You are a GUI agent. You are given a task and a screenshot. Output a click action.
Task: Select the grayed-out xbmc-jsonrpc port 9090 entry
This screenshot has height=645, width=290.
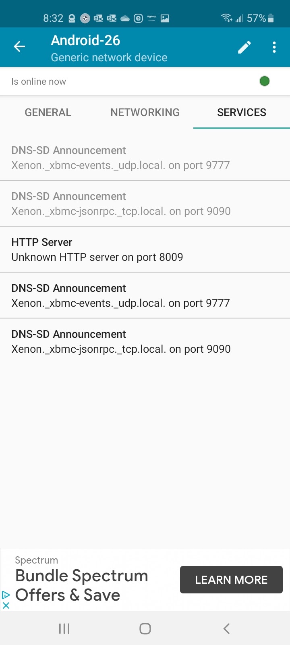click(x=145, y=204)
